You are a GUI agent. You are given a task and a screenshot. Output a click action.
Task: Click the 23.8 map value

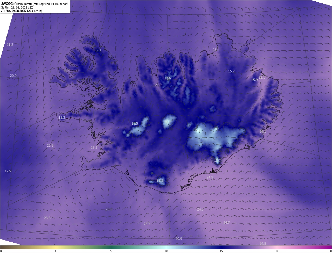coord(47,218)
